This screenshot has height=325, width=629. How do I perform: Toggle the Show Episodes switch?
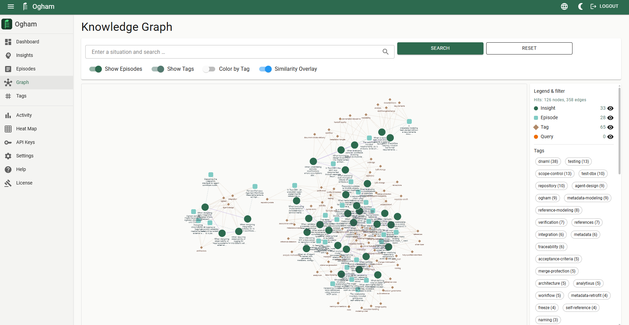95,69
